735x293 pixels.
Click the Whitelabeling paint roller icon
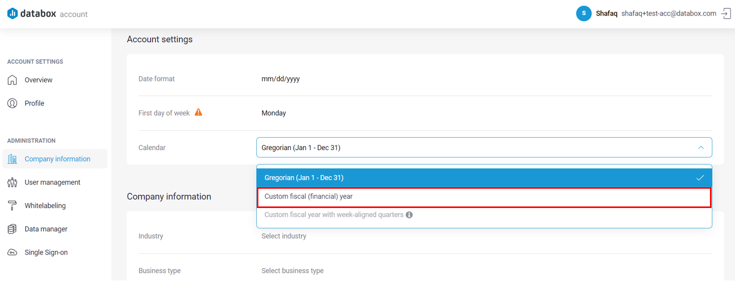(13, 205)
